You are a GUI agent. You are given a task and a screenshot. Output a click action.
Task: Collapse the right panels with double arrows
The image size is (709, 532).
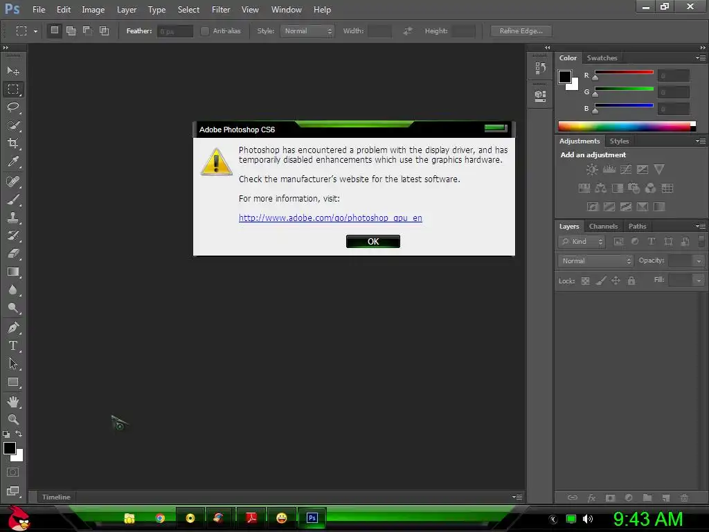point(702,48)
